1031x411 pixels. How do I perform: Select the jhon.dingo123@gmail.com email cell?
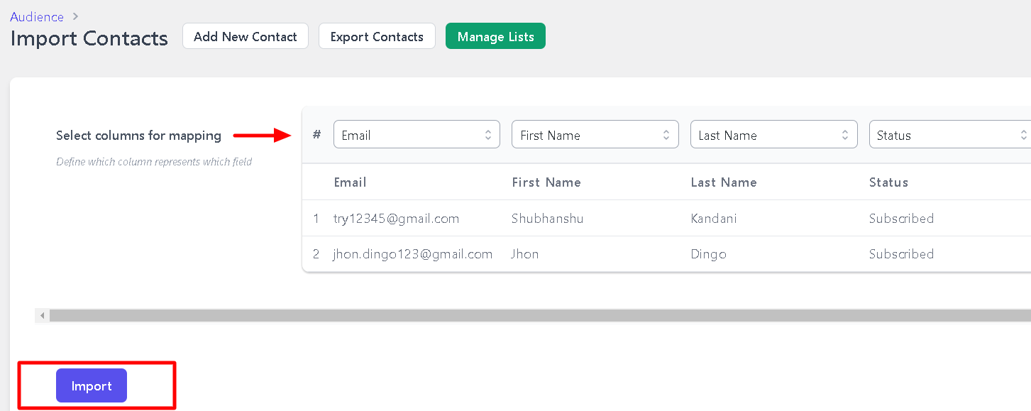point(412,253)
